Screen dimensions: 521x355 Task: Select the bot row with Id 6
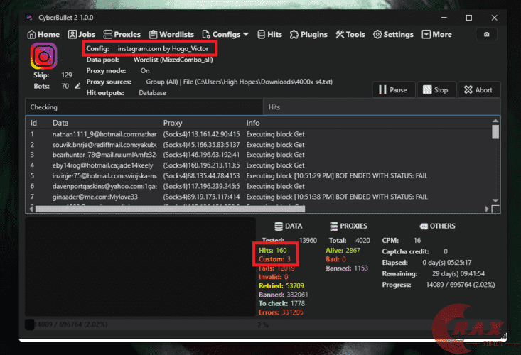(259, 187)
